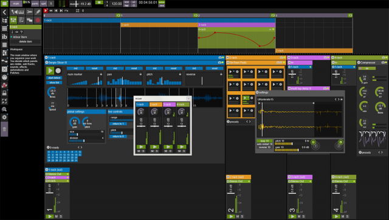Image resolution: width=389 pixels, height=220 pixels.
Task: Select the orange 2-rack clip in timeline
Action: point(159,25)
